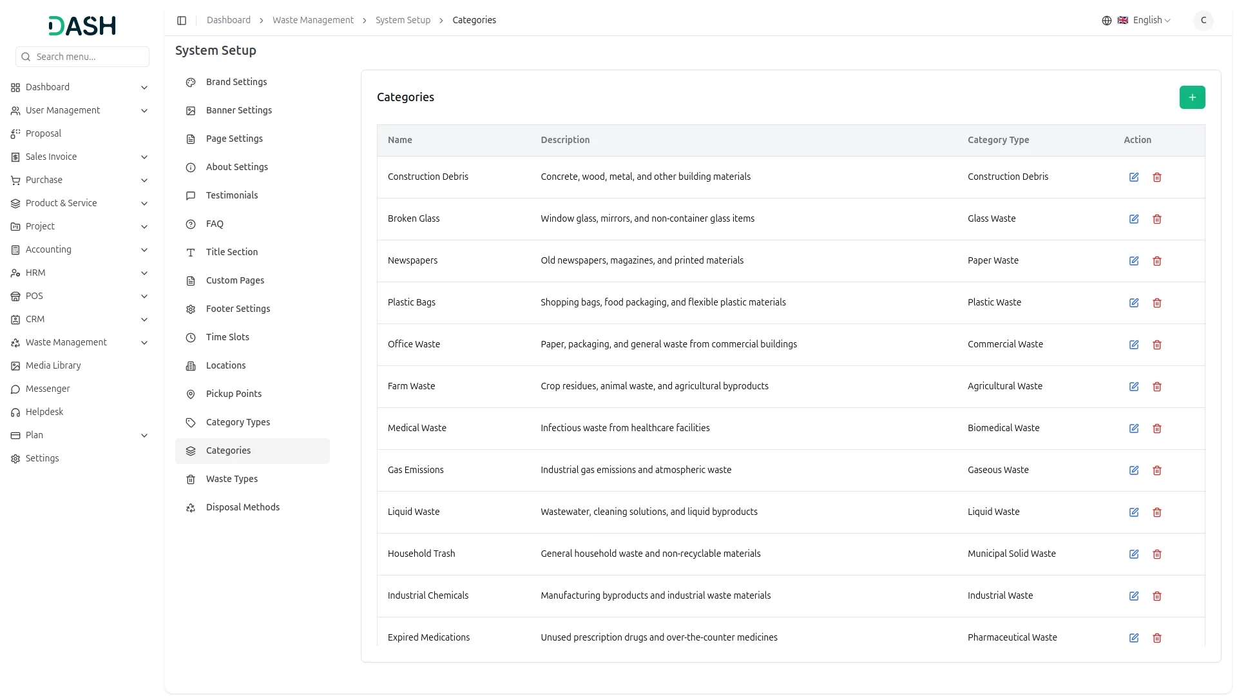Edit the Industrial Chemicals category

click(1134, 596)
